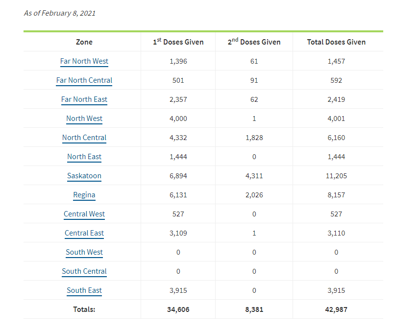Click total doses value 6,160
The image size is (419, 332).
[336, 138]
